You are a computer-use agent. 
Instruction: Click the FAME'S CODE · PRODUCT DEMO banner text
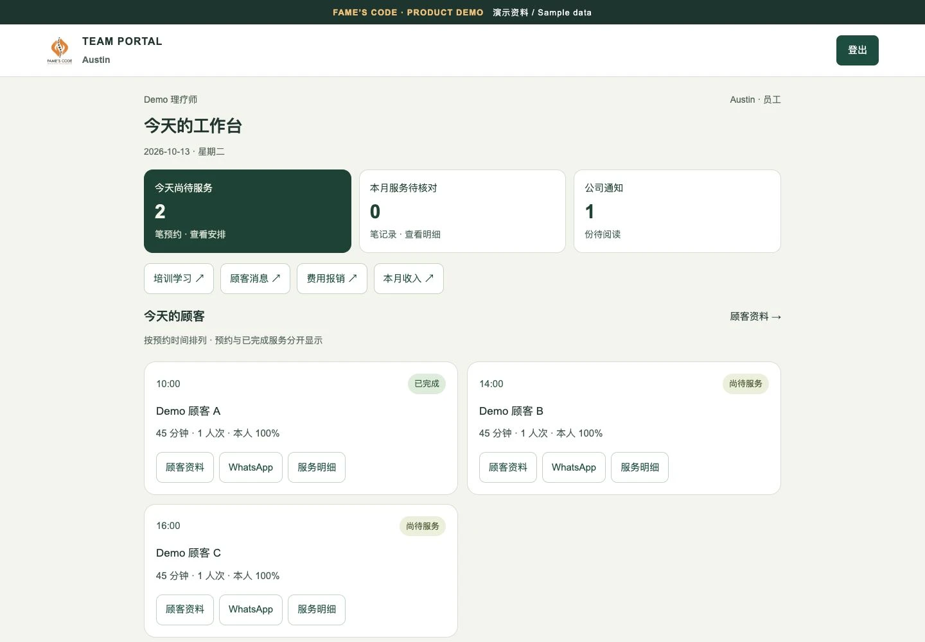[408, 12]
